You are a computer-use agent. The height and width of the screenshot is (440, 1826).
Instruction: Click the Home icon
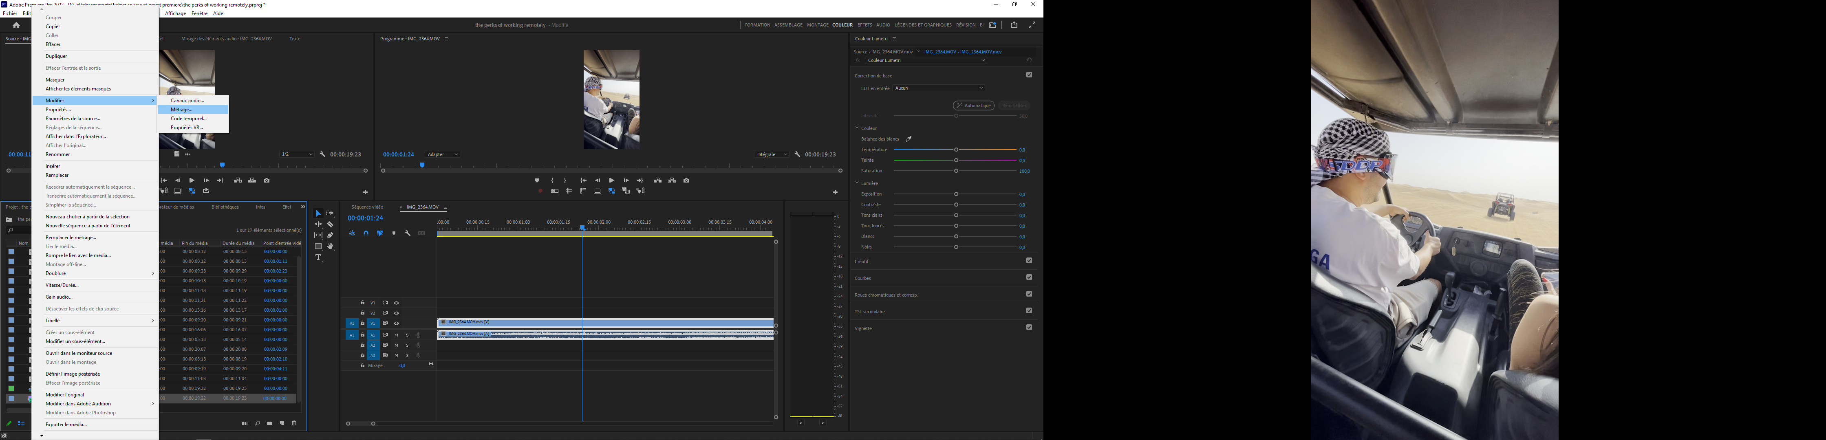tap(16, 25)
